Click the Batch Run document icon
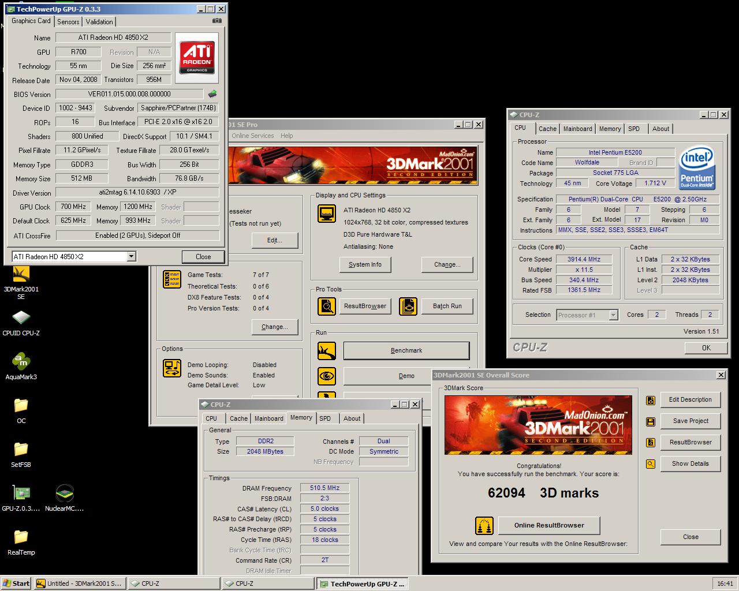Screen dimensions: 739x591 pyautogui.click(x=408, y=306)
